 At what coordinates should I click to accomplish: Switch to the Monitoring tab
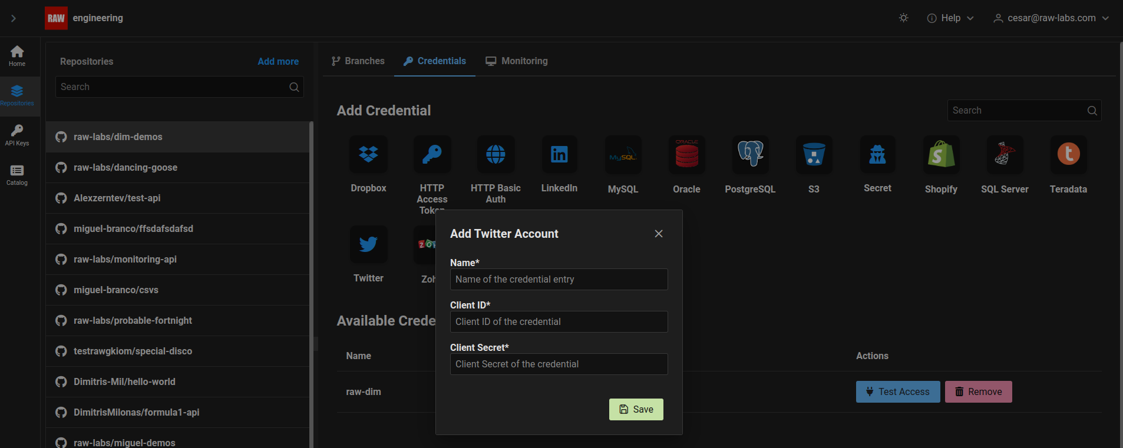517,61
